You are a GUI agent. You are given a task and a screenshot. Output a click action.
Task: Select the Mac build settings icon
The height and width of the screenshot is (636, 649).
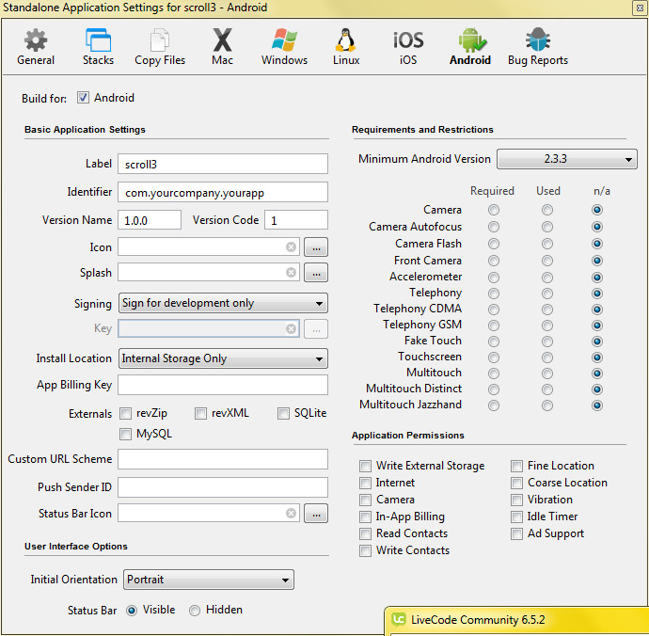coord(222,47)
